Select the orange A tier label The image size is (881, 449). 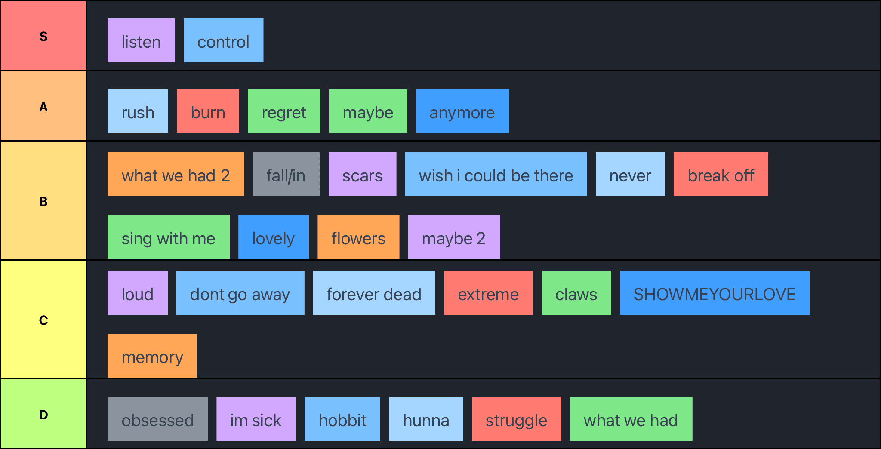click(43, 106)
